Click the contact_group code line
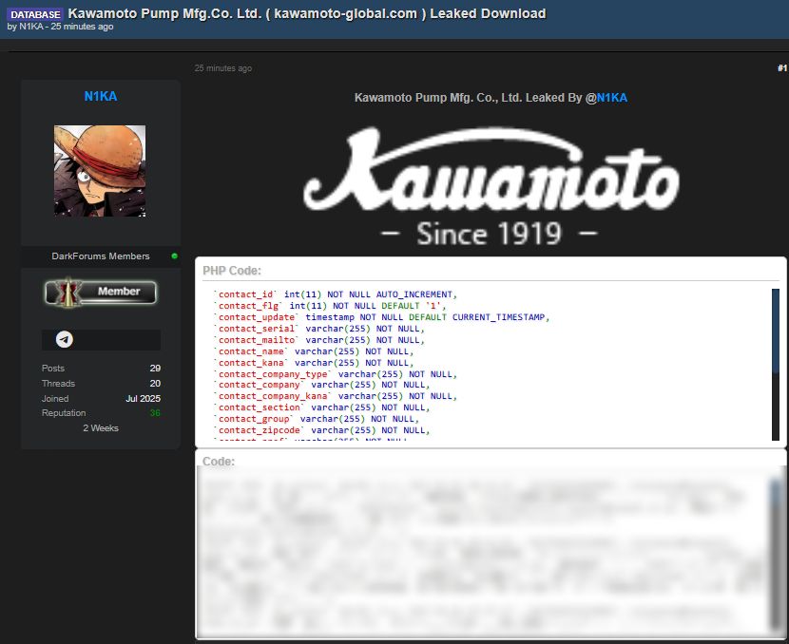 point(316,419)
